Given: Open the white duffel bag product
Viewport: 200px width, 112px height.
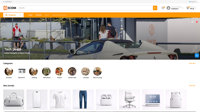Looking at the screenshot, I should click(x=14, y=100).
